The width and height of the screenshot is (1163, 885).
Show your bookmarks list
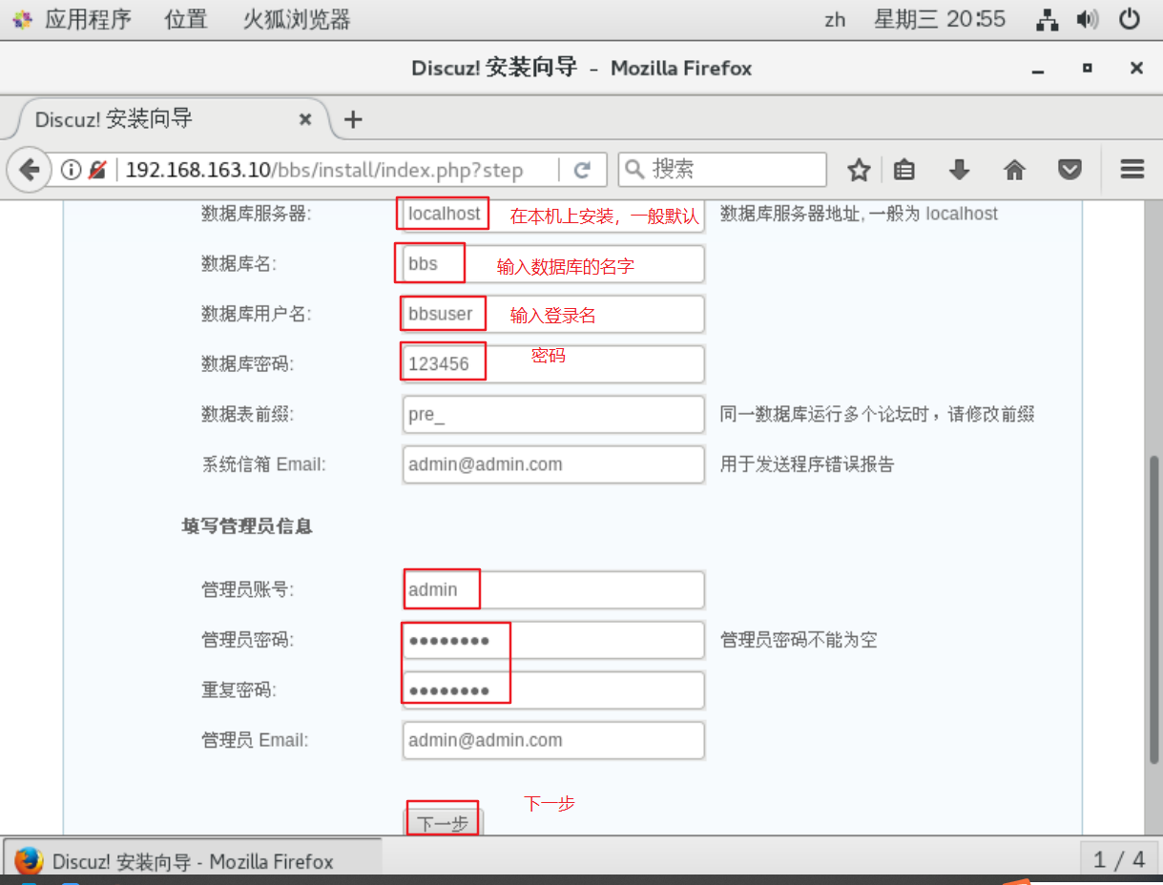[904, 170]
